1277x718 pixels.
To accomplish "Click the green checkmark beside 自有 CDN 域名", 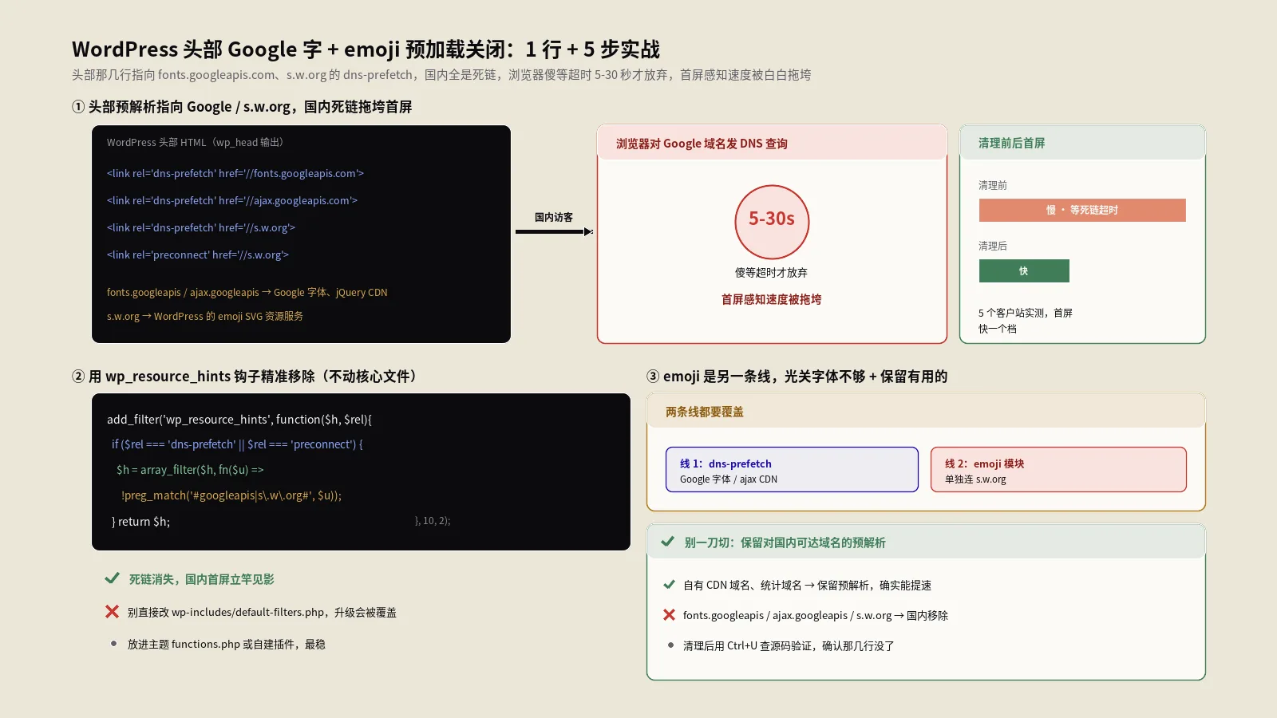I will pyautogui.click(x=669, y=585).
